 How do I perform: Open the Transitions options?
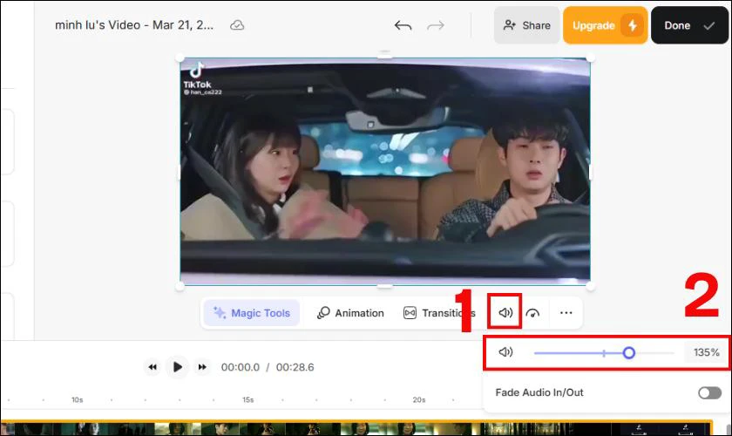pyautogui.click(x=439, y=313)
